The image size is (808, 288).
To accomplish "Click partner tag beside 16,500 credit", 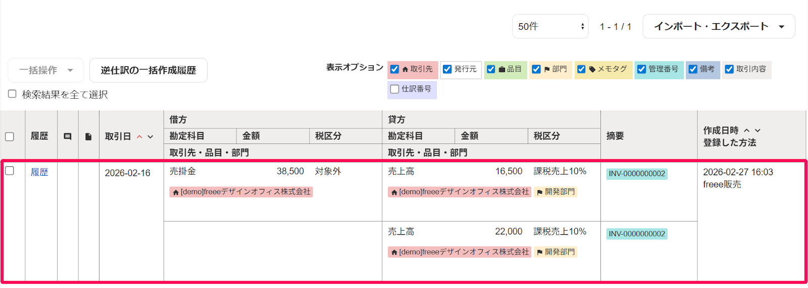I will point(460,192).
